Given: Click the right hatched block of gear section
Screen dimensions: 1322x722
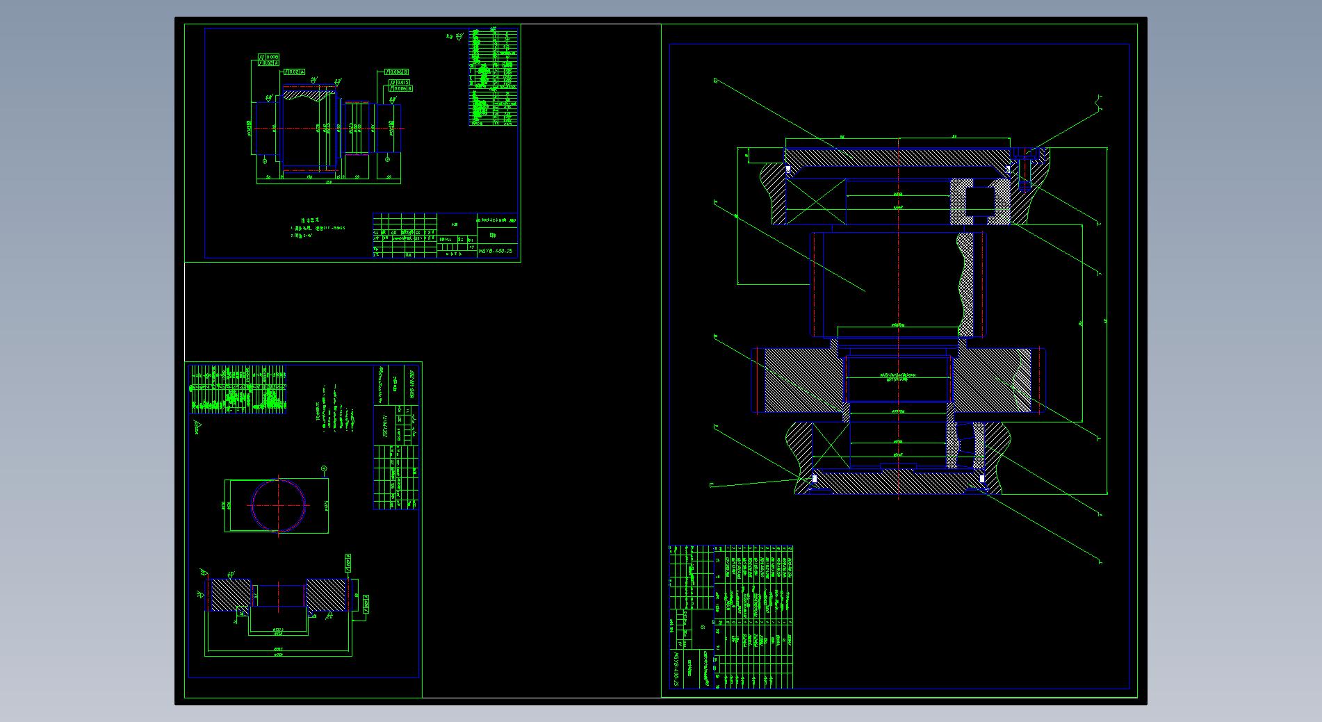Looking at the screenshot, I should tap(325, 595).
